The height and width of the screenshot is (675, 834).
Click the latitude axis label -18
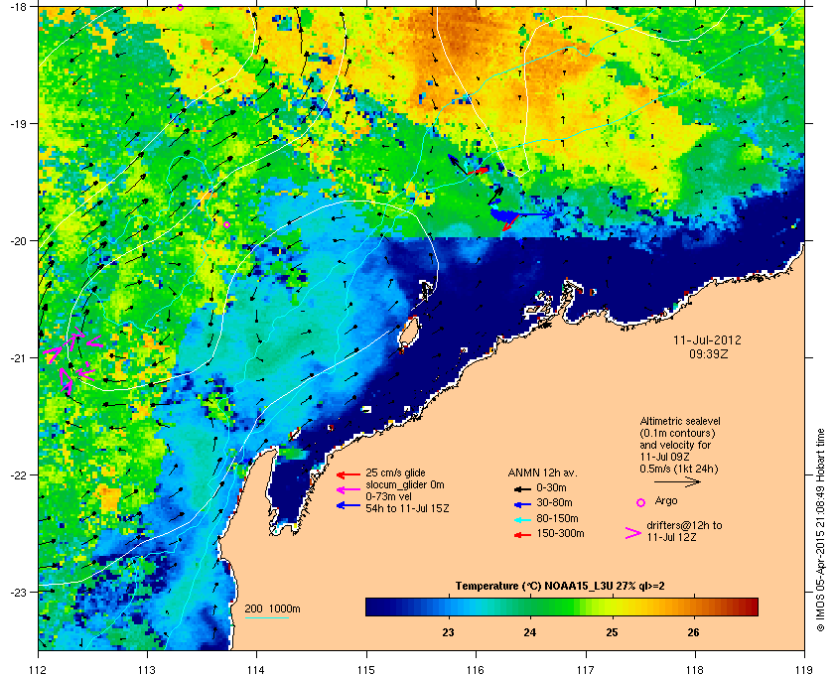click(x=17, y=6)
